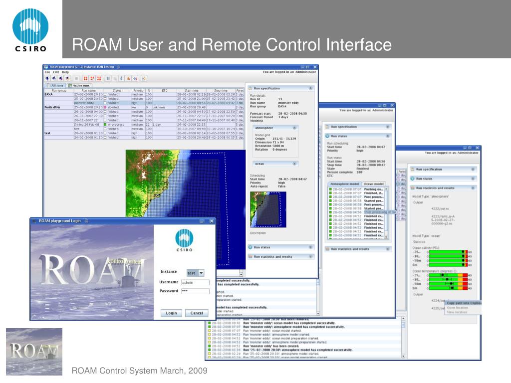Click the Login button

pyautogui.click(x=172, y=313)
